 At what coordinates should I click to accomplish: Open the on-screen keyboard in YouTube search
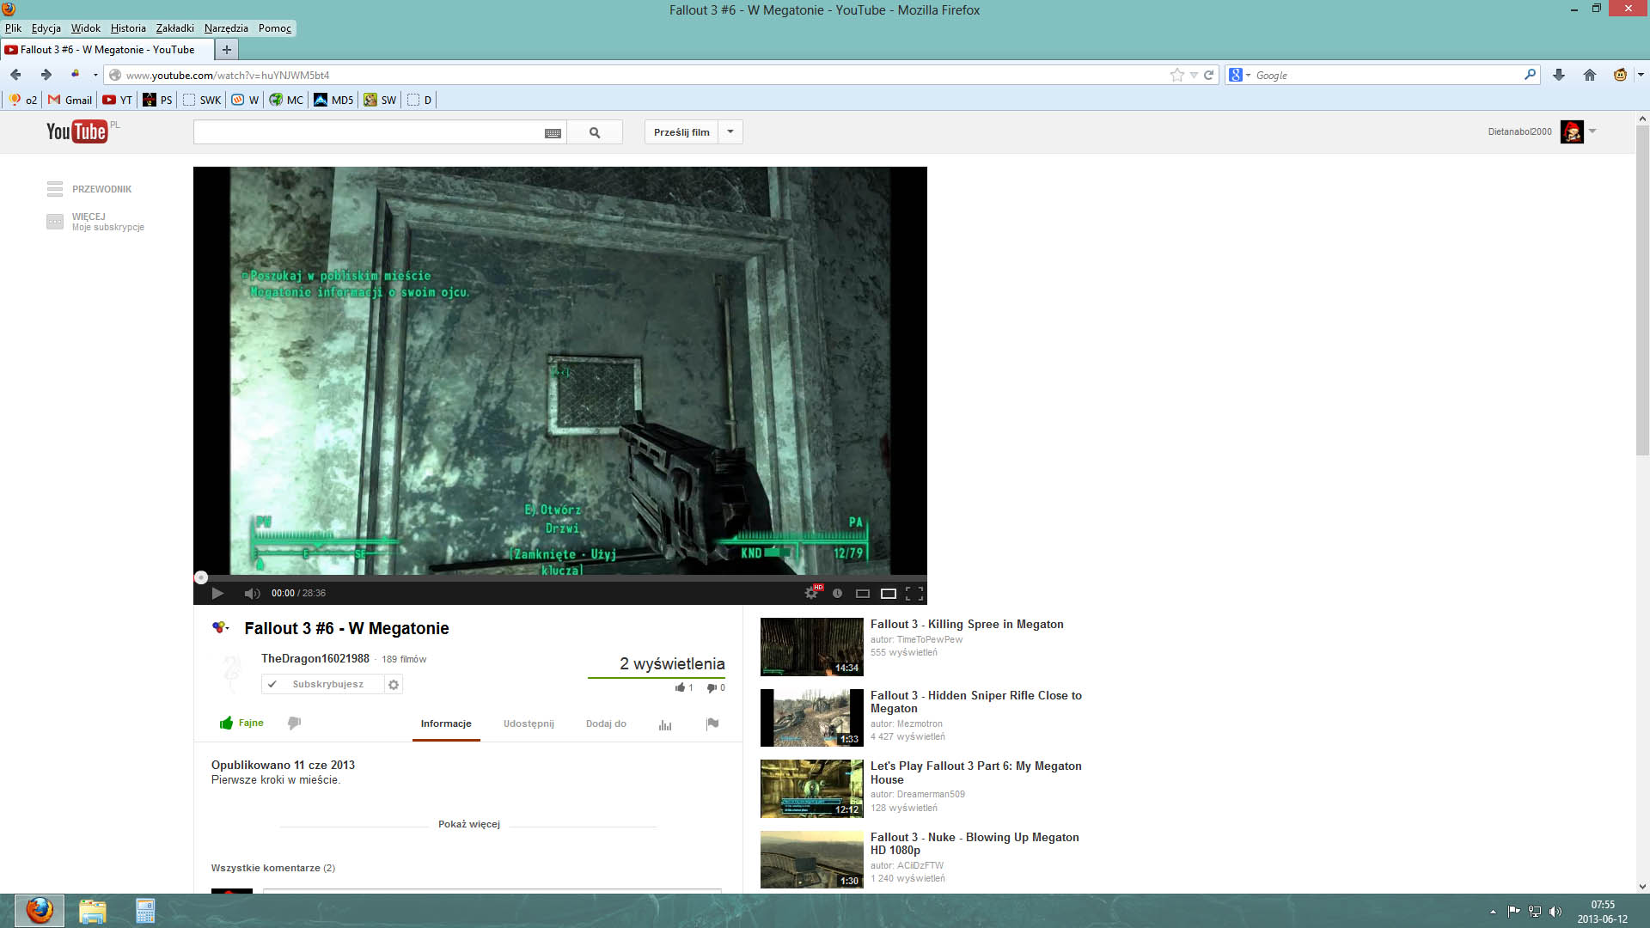coord(553,133)
